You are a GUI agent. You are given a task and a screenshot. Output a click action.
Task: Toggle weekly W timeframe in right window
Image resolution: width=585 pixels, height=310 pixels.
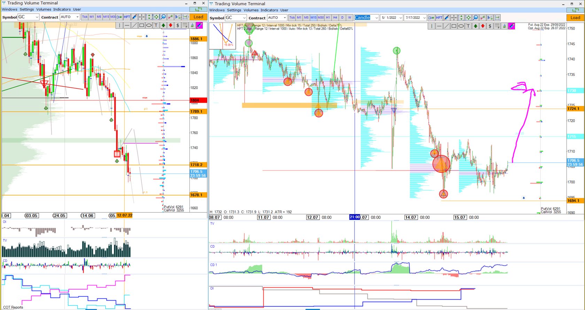coord(350,17)
